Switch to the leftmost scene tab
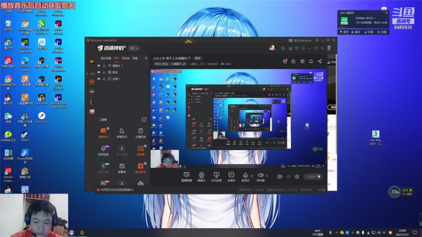Screen dimensions: 422x237 click(x=106, y=58)
